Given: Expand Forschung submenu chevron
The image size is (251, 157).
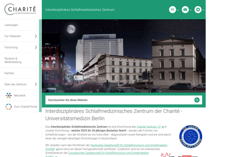Looking at the screenshot, I should pos(36,47).
